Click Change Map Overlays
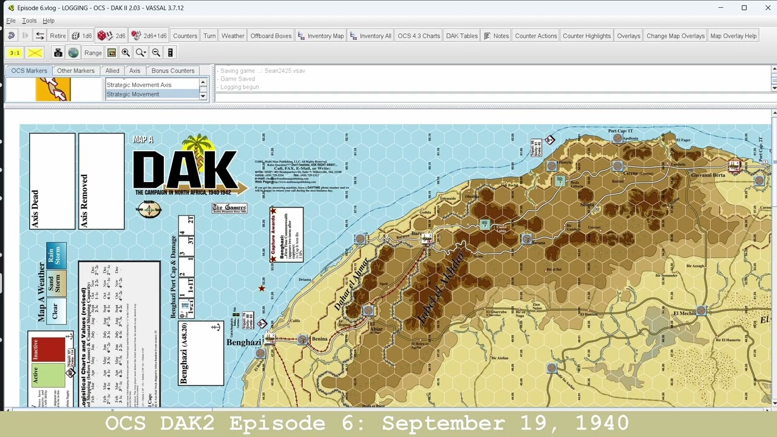This screenshot has width=777, height=437. [676, 36]
